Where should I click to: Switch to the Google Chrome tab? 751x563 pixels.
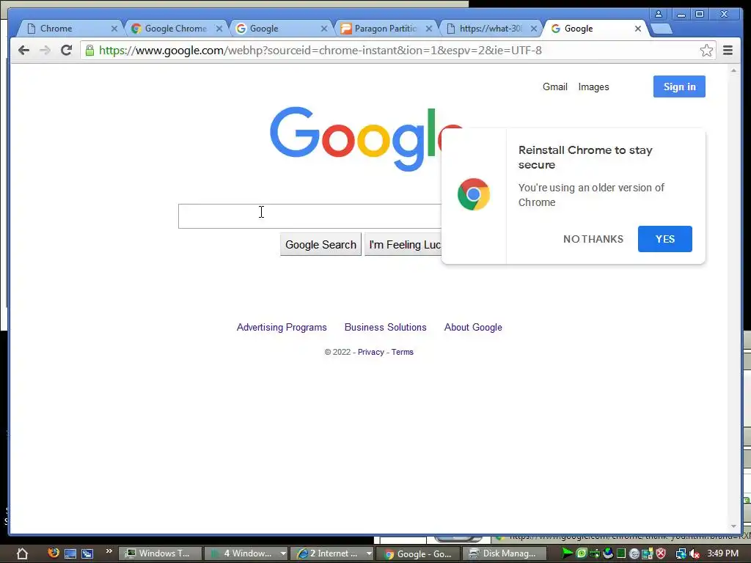coord(175,29)
